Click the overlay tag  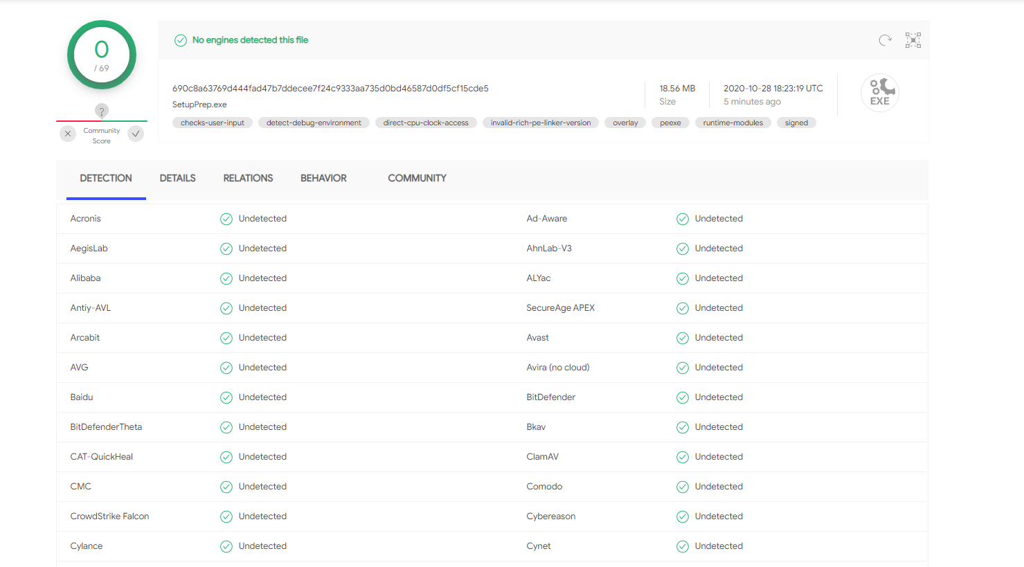(625, 123)
